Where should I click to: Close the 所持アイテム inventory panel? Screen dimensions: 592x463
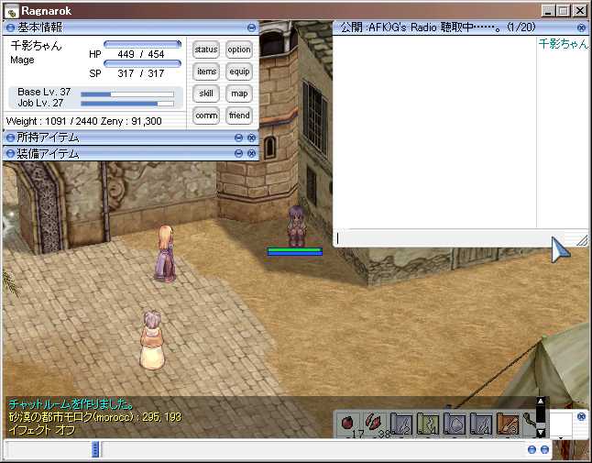[x=251, y=138]
